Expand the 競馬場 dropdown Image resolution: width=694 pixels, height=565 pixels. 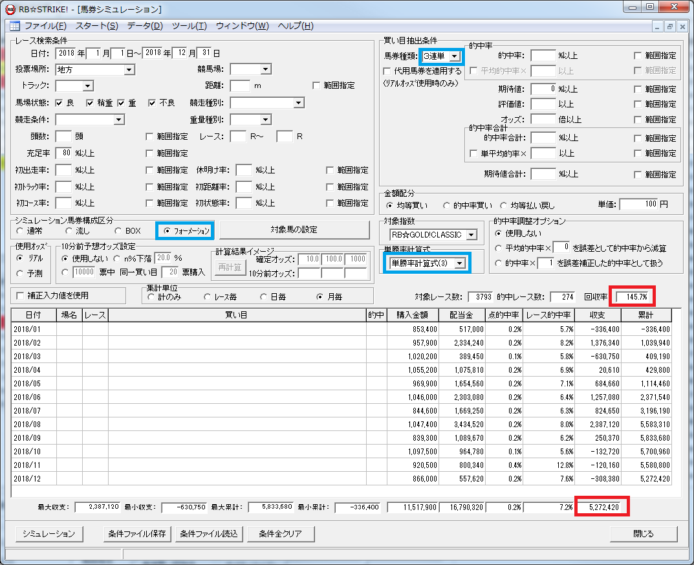pyautogui.click(x=266, y=69)
